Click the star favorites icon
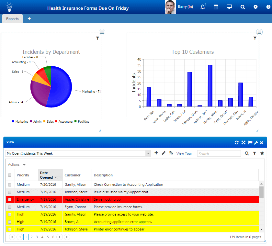The height and width of the screenshot is (246, 272). (x=262, y=153)
